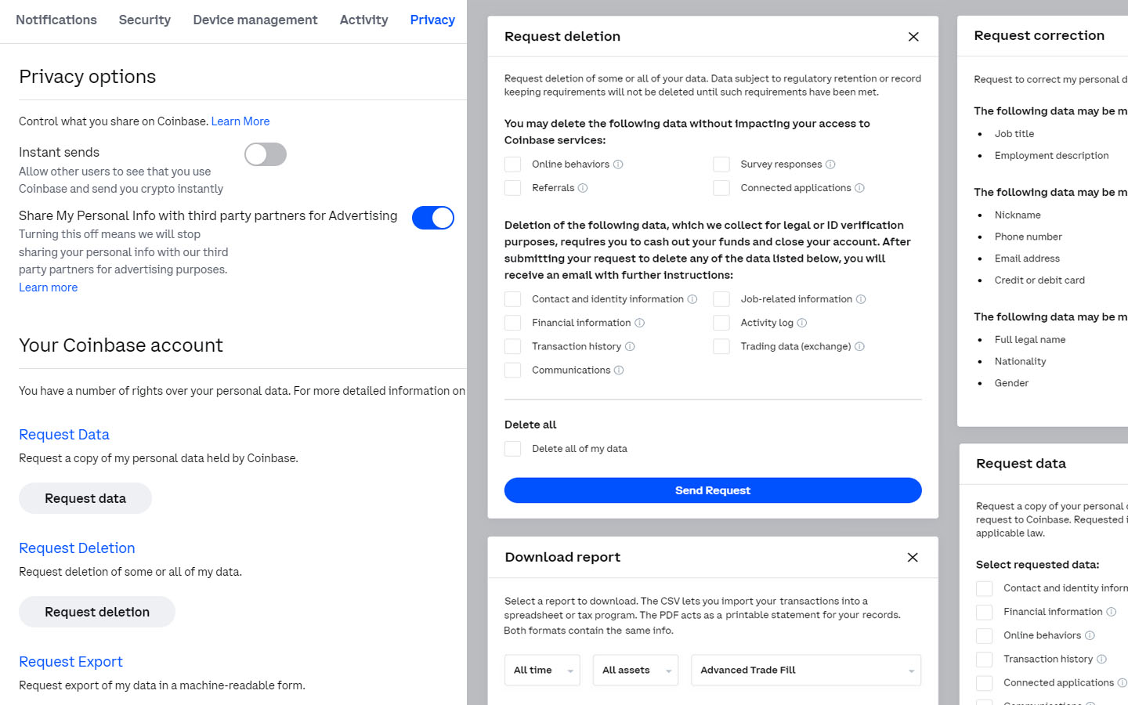Click info icon beside Transaction history in Request data panel

pyautogui.click(x=1101, y=660)
